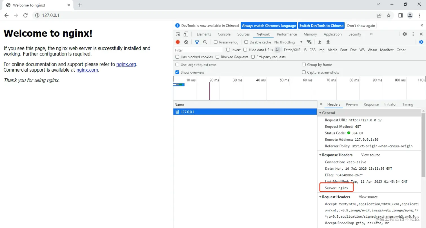The image size is (426, 228).
Task: Toggle the device toolbar icon
Action: [186, 34]
